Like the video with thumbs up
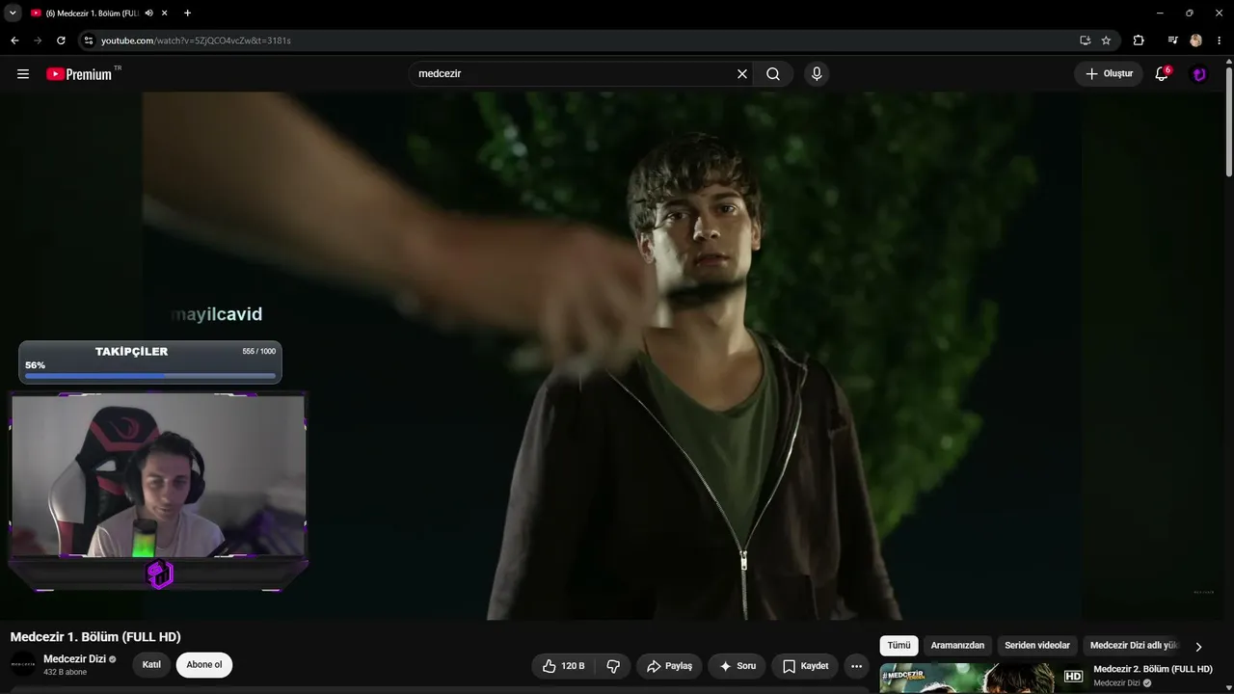1234x694 pixels. click(x=563, y=666)
